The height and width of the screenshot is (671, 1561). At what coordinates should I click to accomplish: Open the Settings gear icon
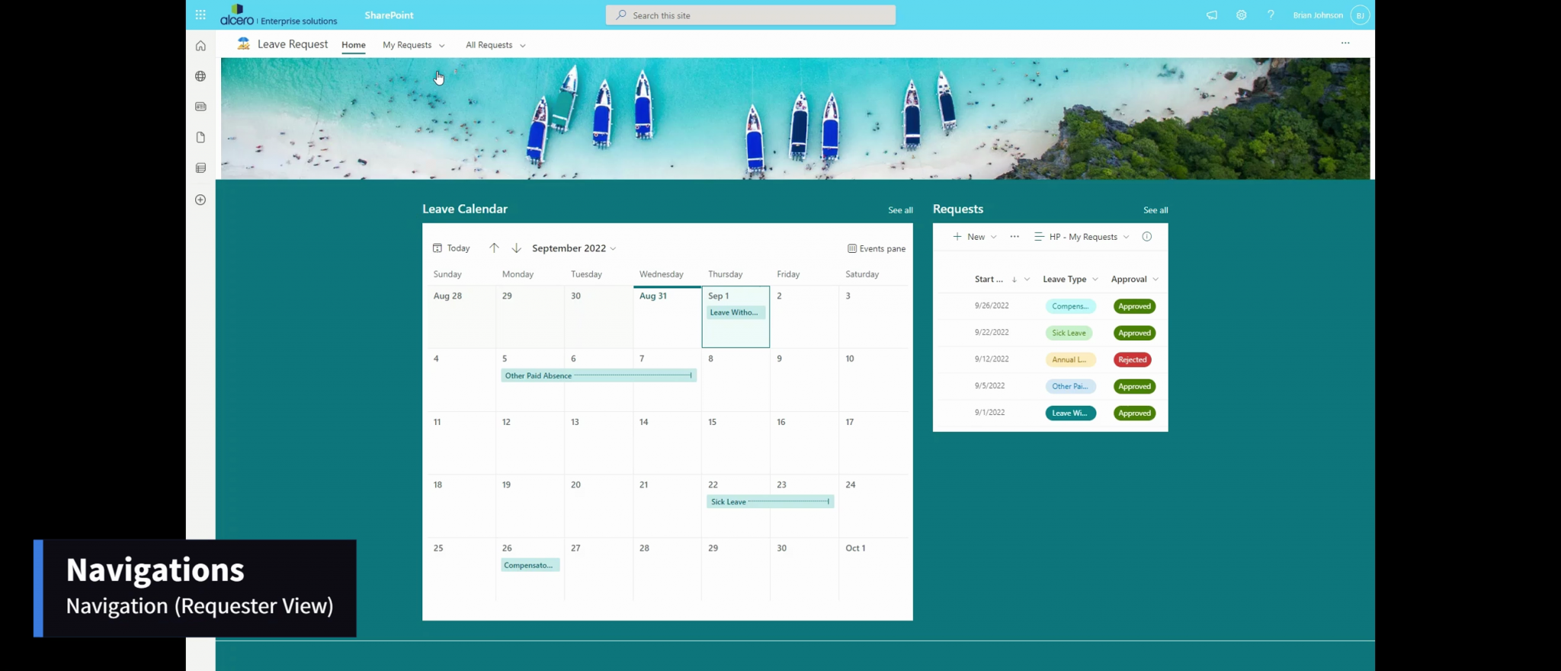(x=1241, y=15)
